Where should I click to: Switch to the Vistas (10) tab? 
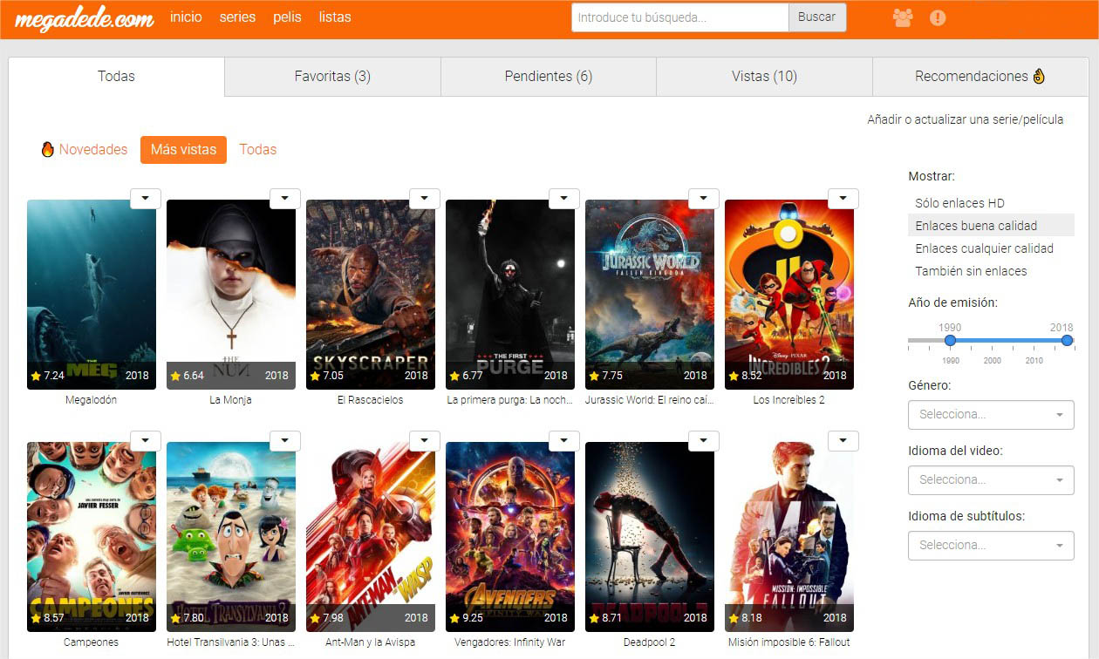point(764,77)
